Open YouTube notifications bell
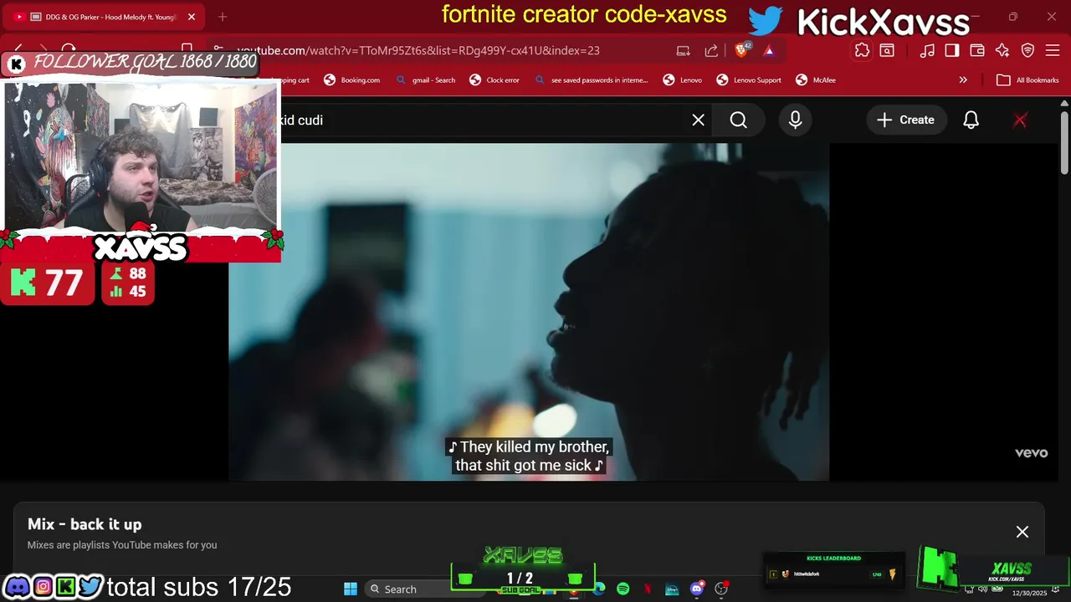 [971, 120]
